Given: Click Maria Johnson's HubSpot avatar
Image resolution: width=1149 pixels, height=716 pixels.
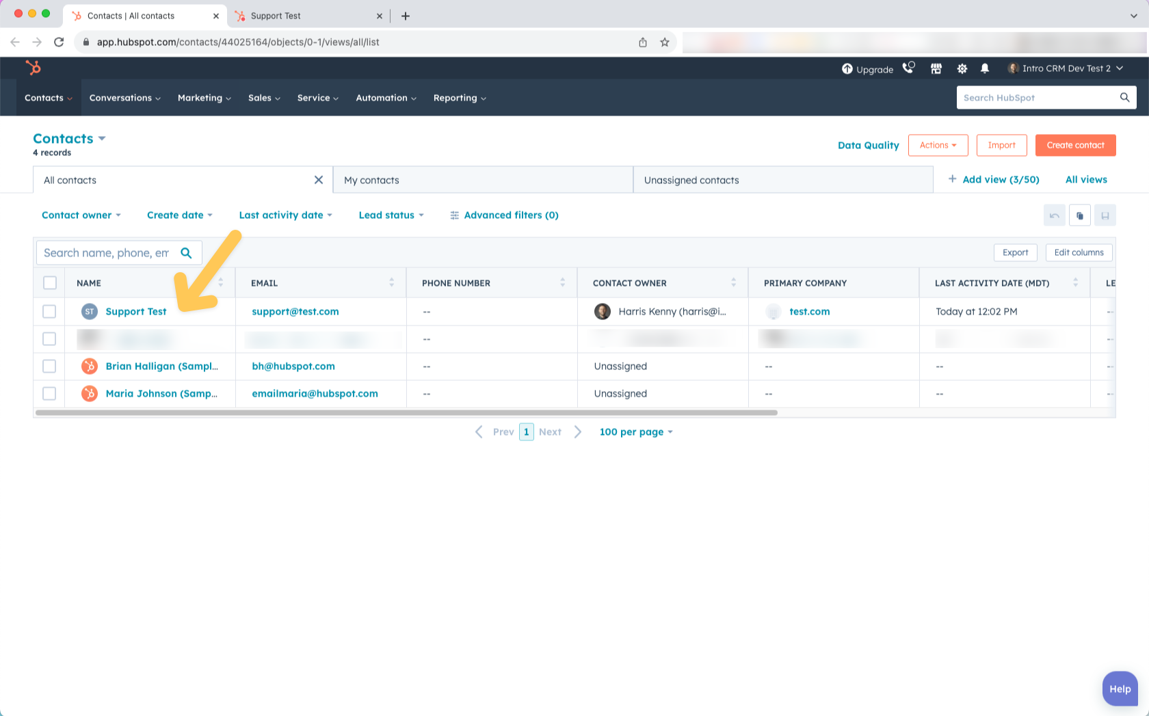Looking at the screenshot, I should 90,394.
